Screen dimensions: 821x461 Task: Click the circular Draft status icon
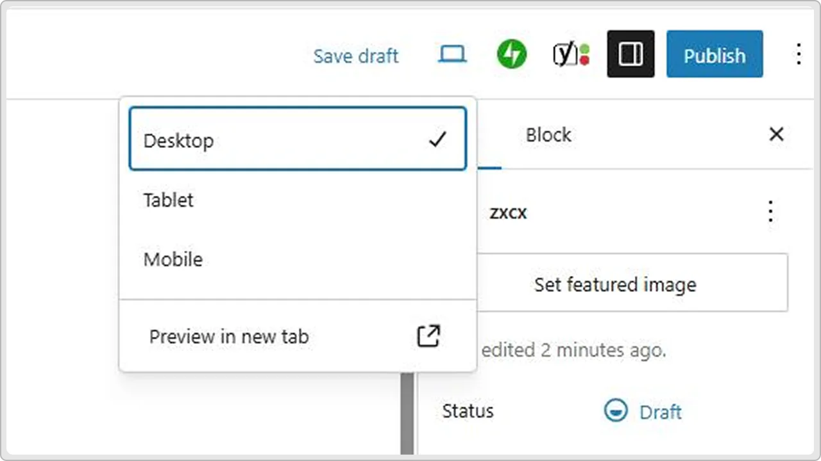(x=616, y=411)
